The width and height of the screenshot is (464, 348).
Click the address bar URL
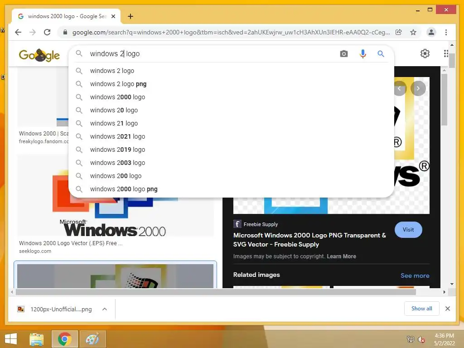coord(231,32)
